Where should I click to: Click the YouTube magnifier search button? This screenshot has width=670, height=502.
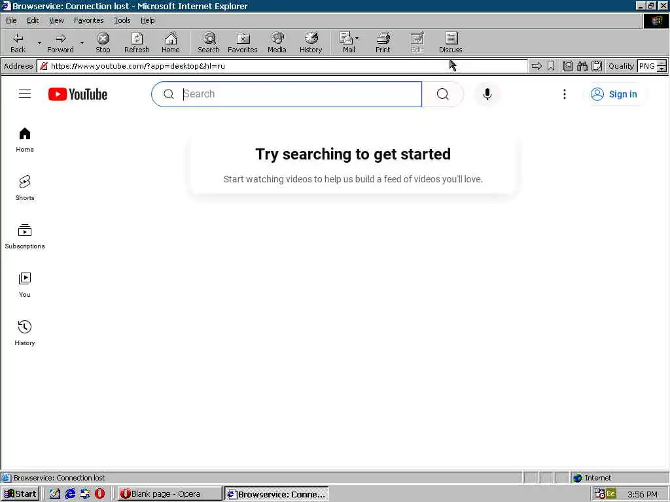tap(443, 94)
